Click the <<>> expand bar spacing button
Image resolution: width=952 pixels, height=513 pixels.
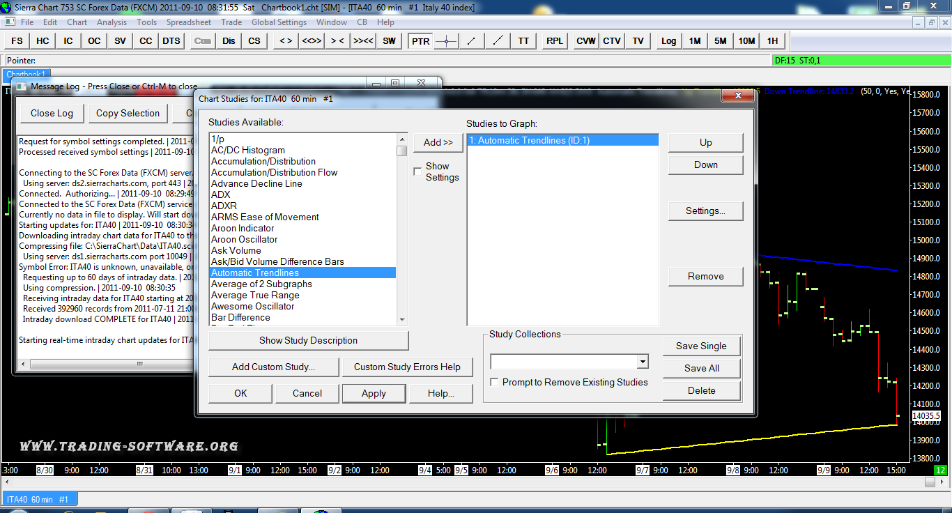click(312, 41)
